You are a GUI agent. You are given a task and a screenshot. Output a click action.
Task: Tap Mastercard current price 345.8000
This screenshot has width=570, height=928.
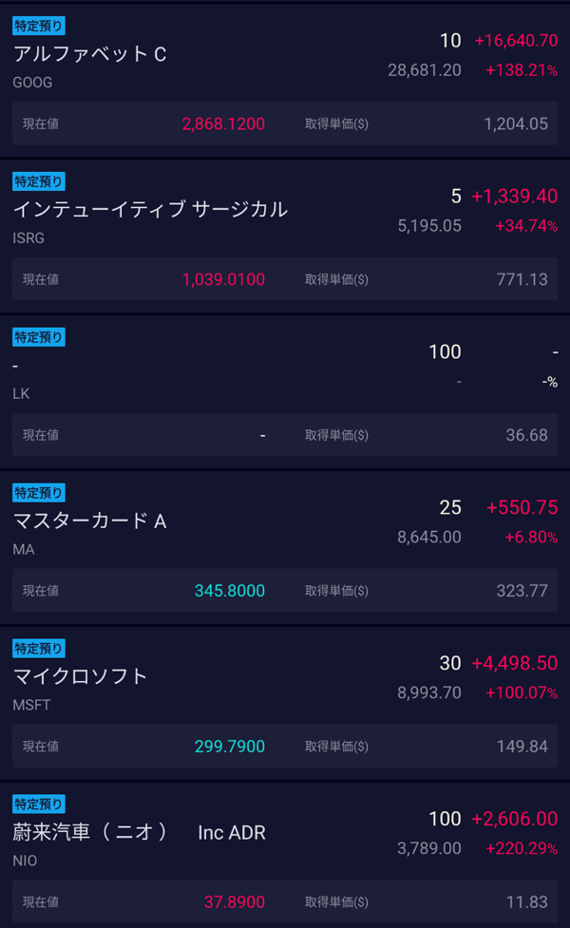(230, 591)
